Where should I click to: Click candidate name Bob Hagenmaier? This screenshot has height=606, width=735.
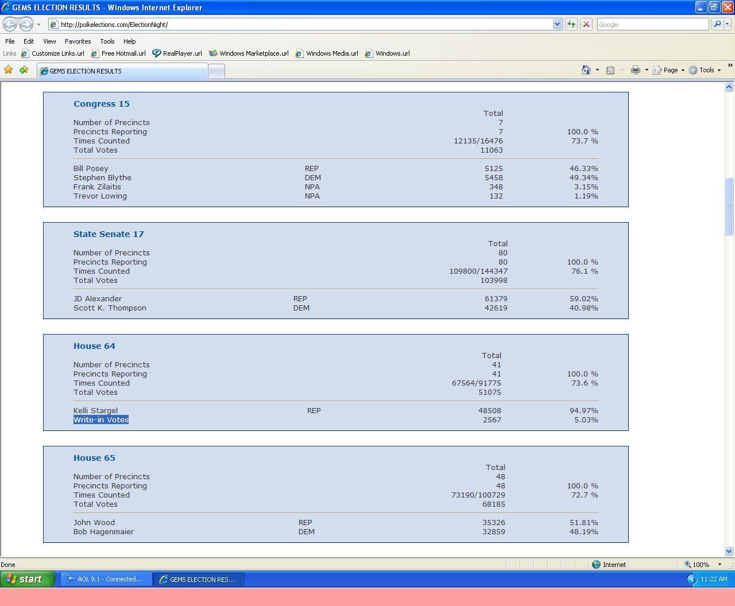[103, 531]
